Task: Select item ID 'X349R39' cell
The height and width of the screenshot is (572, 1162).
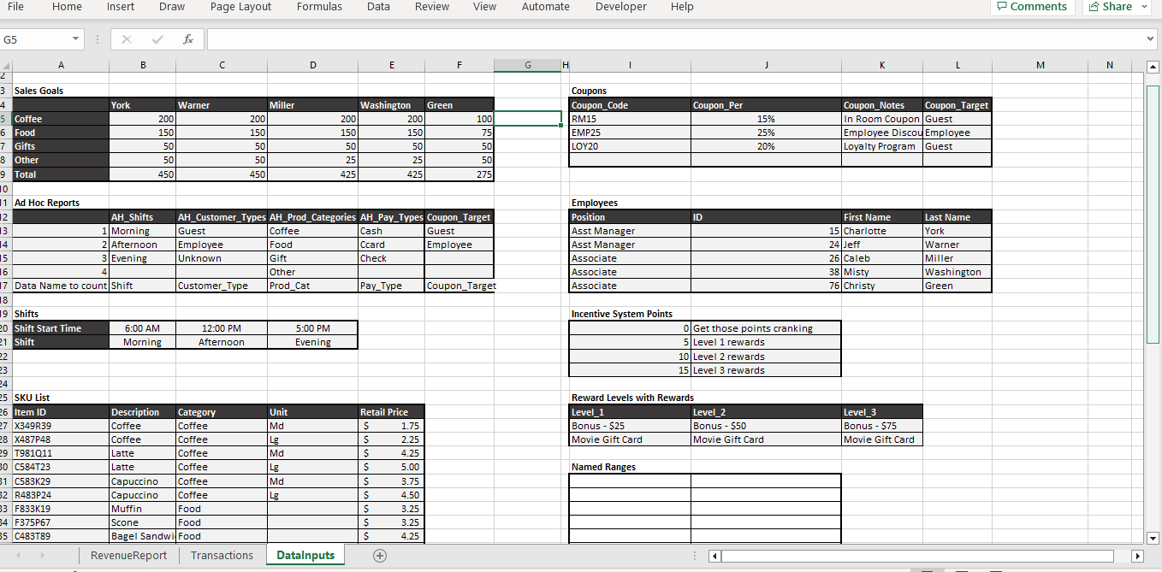Action: [x=61, y=426]
